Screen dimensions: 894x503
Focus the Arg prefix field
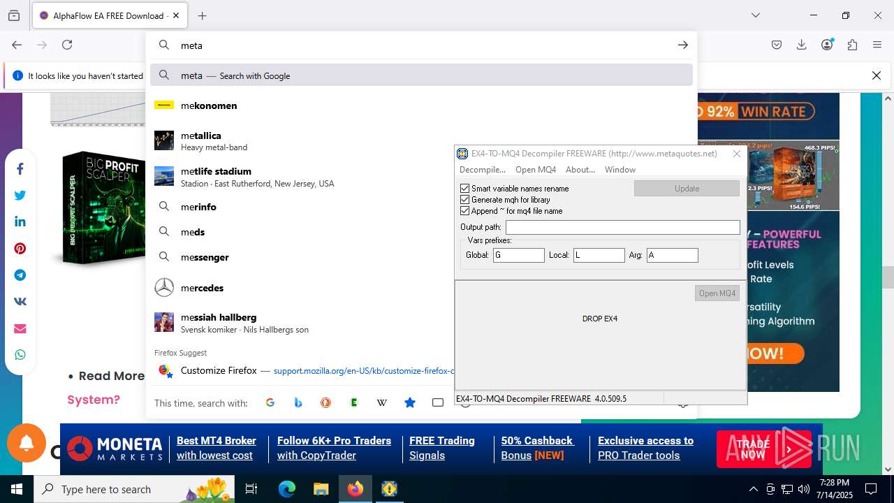click(x=673, y=256)
